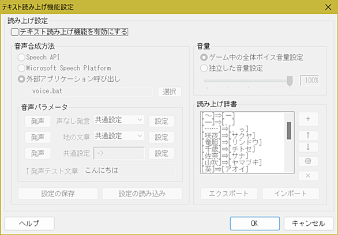Close the テキスト読み上げ機能設定 dialog
The height and width of the screenshot is (235, 338).
pos(328,7)
